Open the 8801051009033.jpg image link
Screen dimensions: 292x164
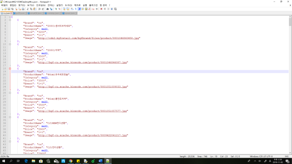[x=83, y=87]
